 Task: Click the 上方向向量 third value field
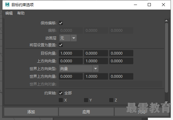point(121,61)
